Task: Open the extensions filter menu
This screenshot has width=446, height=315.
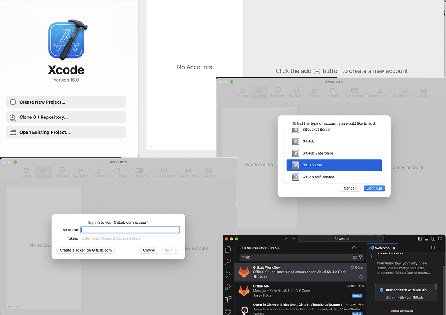Action: [x=361, y=257]
